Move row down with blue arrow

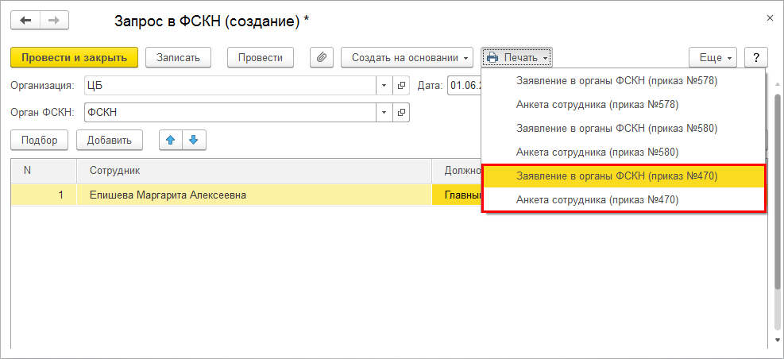click(x=193, y=141)
